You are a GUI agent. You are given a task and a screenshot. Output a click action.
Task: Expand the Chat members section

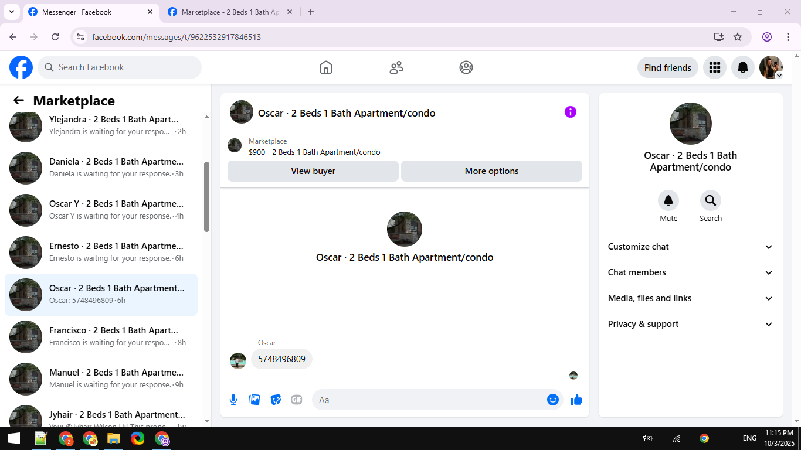point(691,272)
